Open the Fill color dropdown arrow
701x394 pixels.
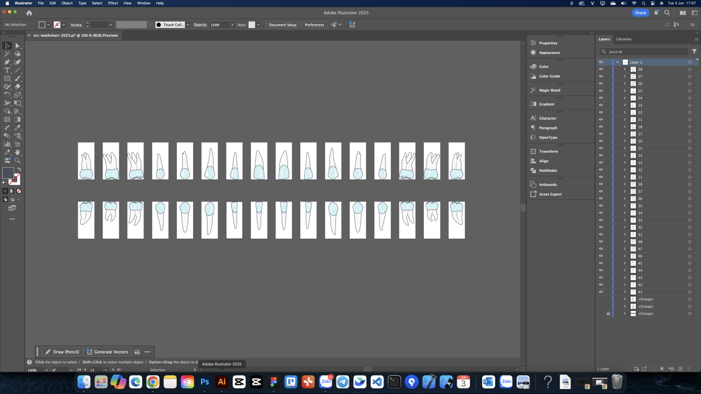(49, 25)
